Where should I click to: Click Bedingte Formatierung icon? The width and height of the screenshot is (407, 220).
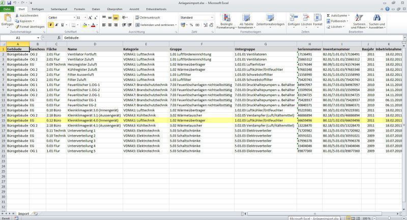pyautogui.click(x=226, y=18)
